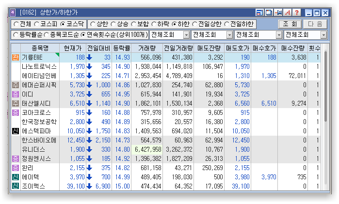Click the 거래량 column header
Image resolution: width=339 pixels, height=204 pixels.
147,48
